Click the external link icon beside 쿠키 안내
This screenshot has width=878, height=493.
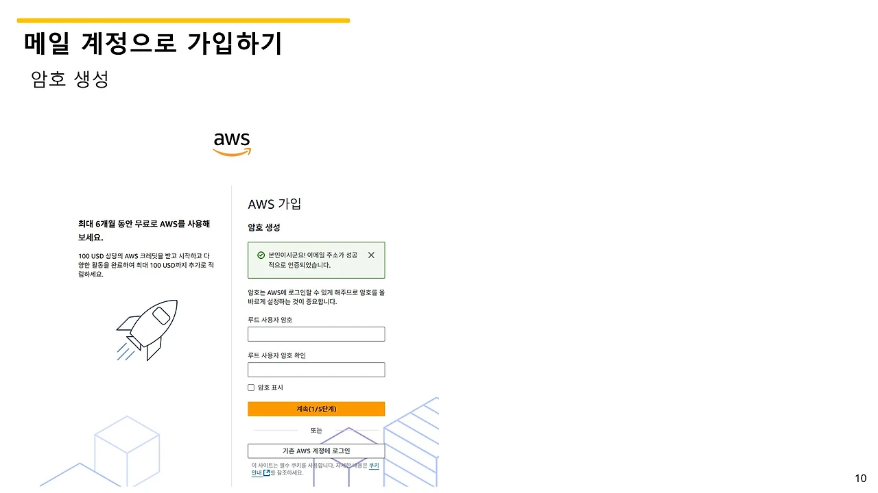[267, 472]
